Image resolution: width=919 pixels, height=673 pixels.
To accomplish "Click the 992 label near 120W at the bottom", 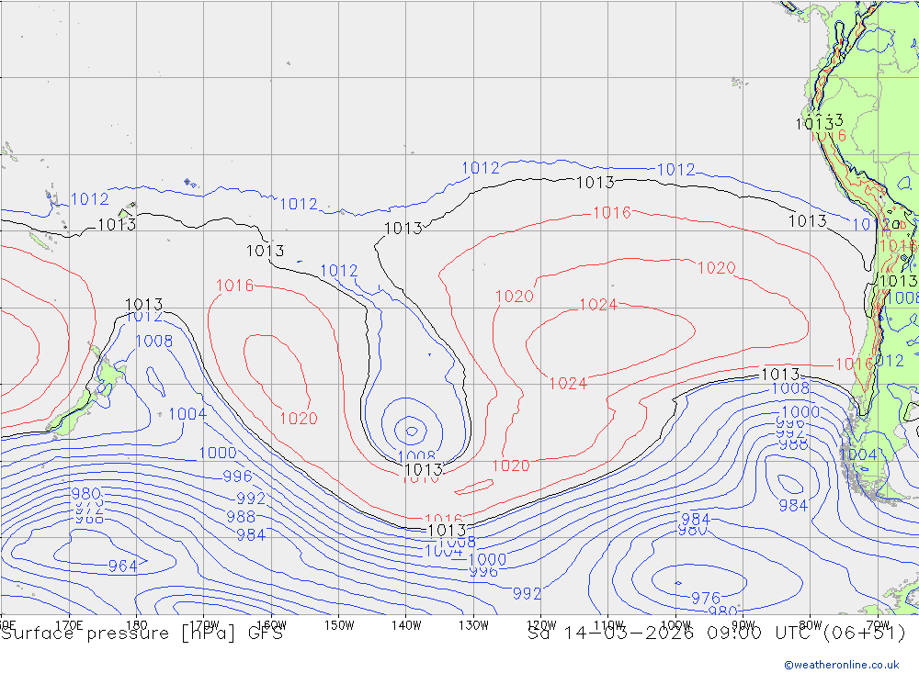I will [x=527, y=593].
